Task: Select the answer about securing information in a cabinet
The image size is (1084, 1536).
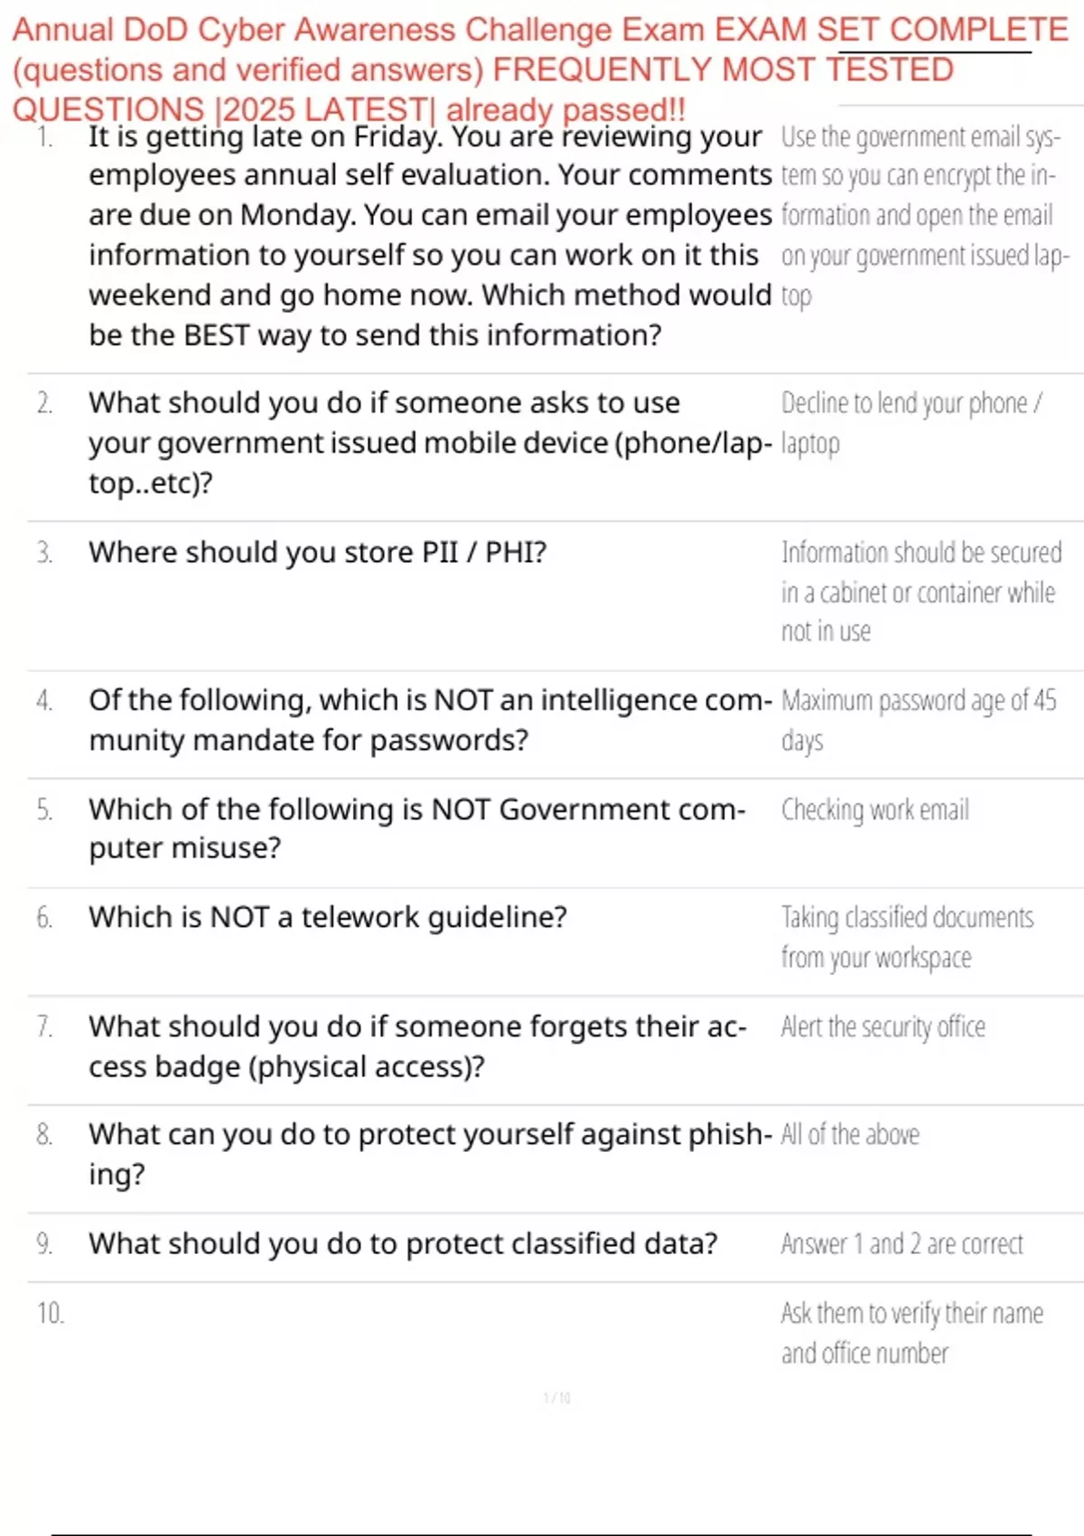Action: (x=920, y=592)
